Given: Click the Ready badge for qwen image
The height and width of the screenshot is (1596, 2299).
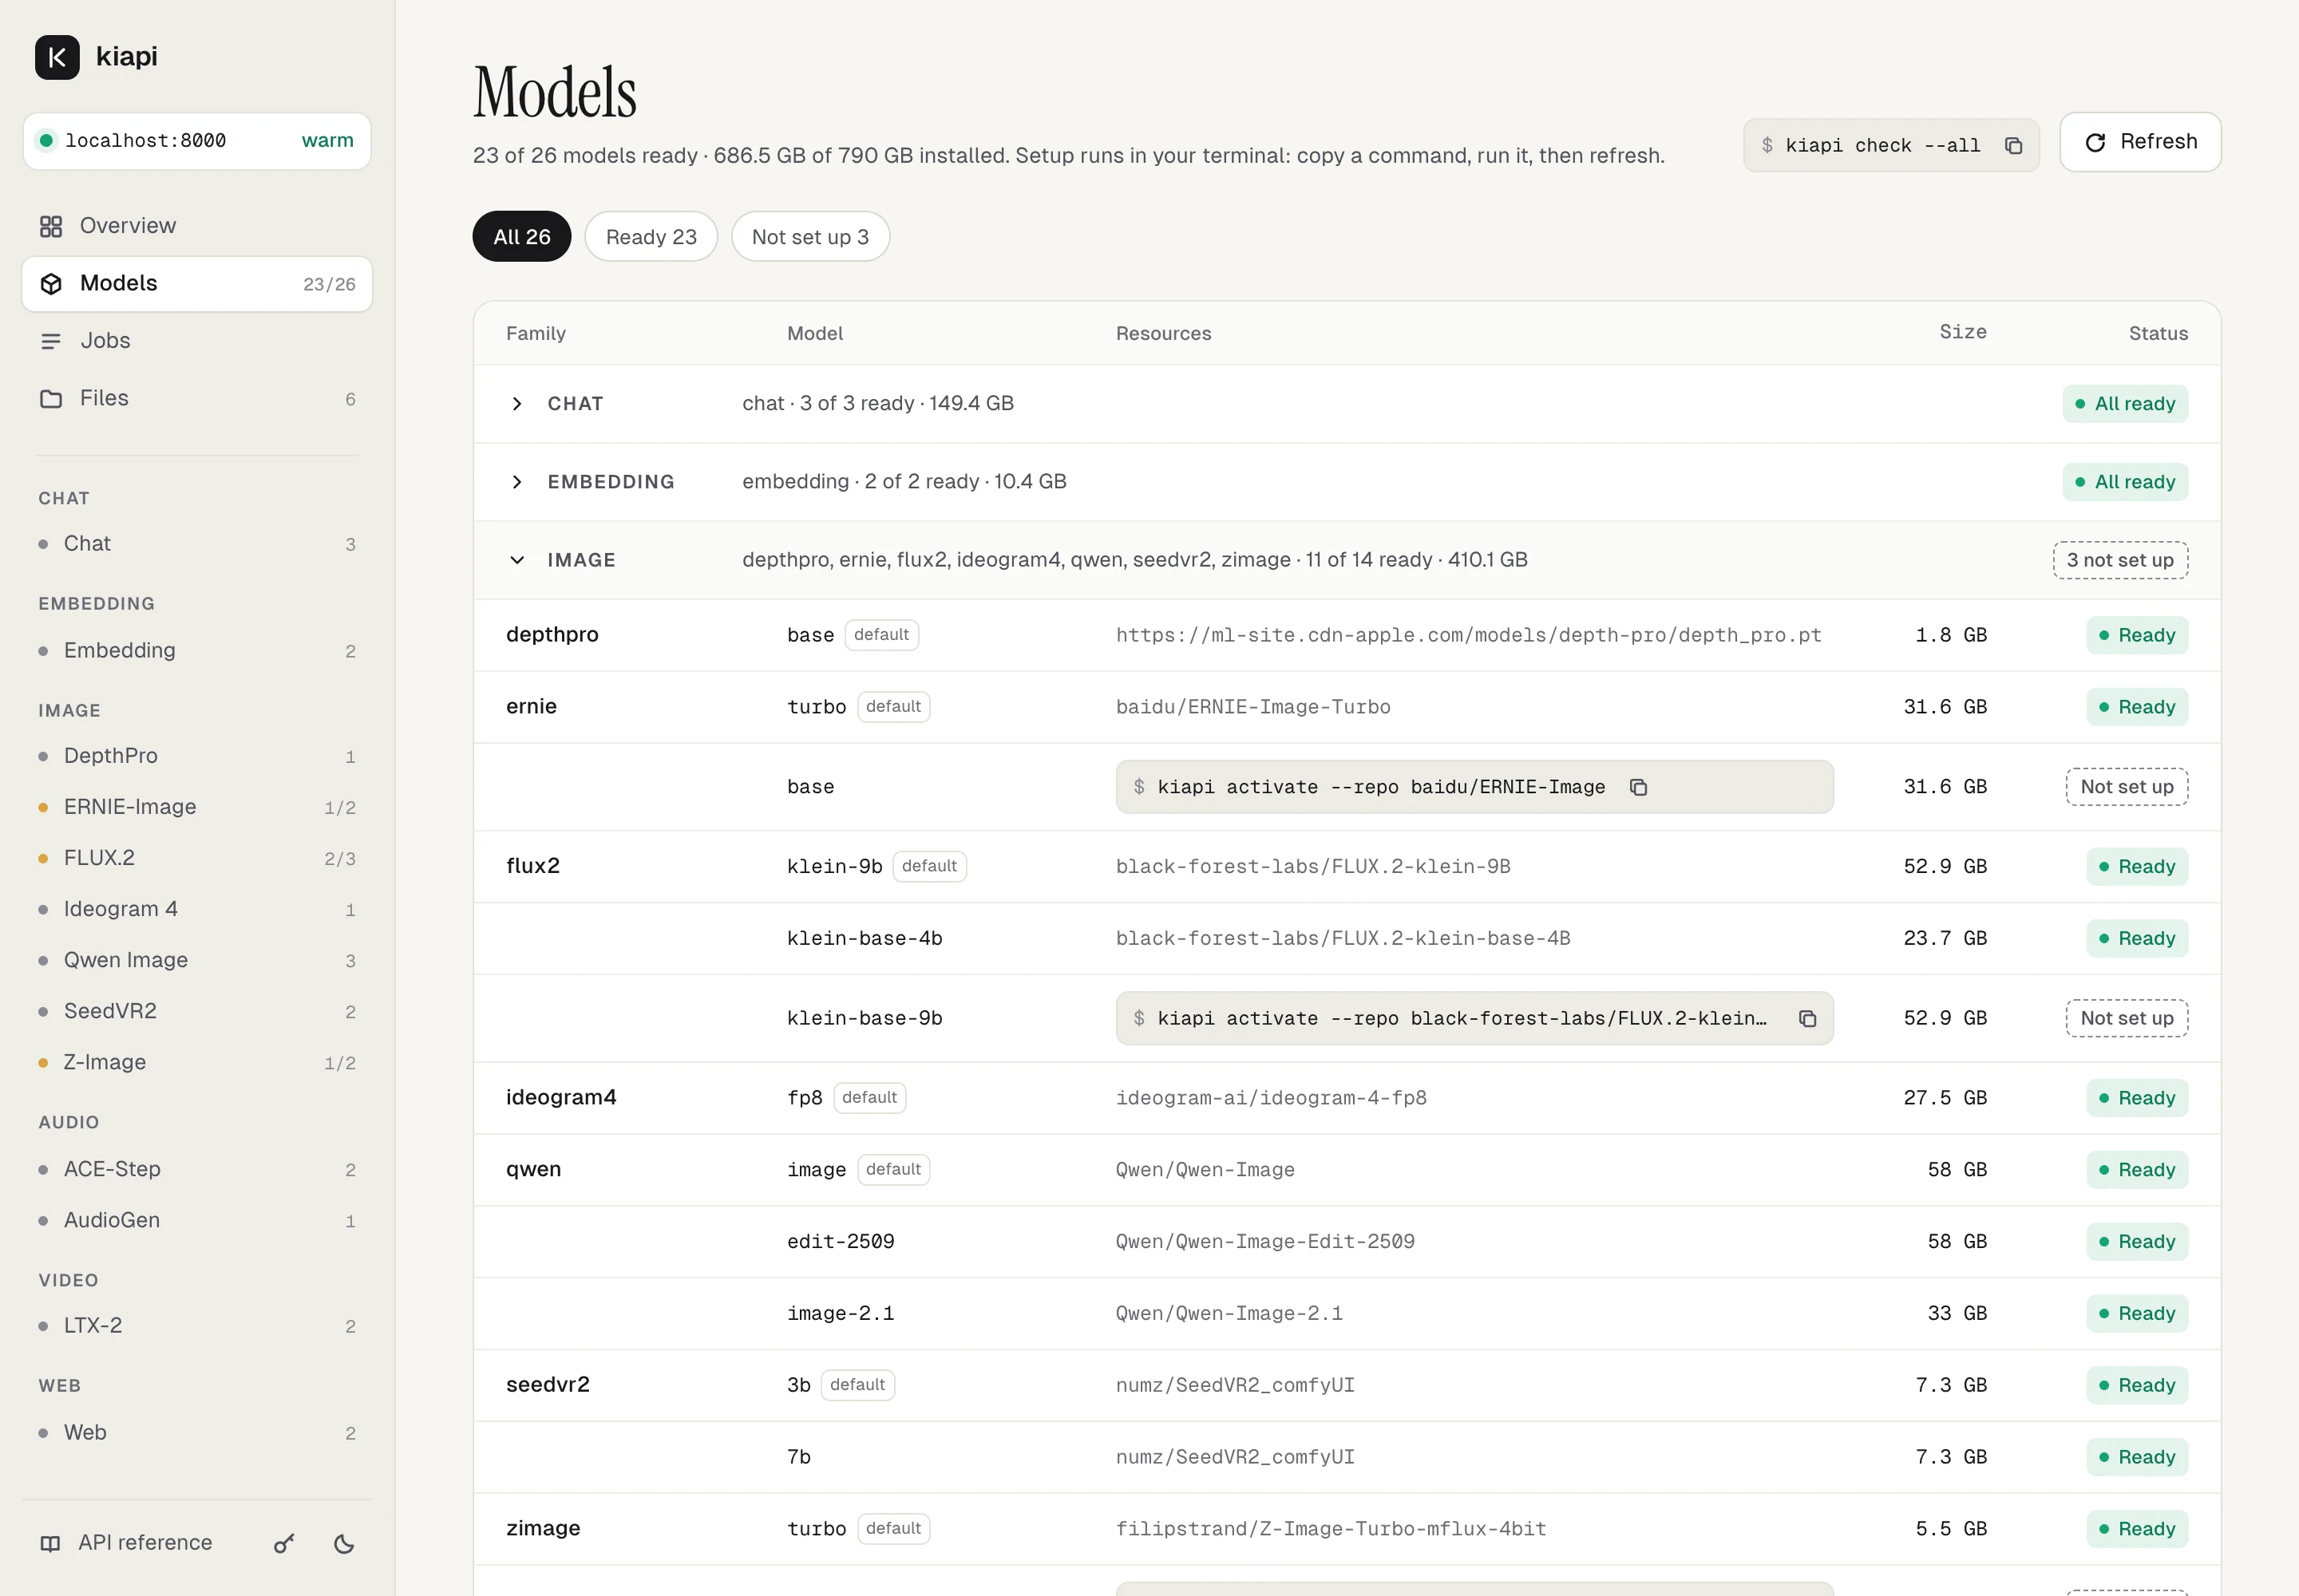Looking at the screenshot, I should [2138, 1170].
